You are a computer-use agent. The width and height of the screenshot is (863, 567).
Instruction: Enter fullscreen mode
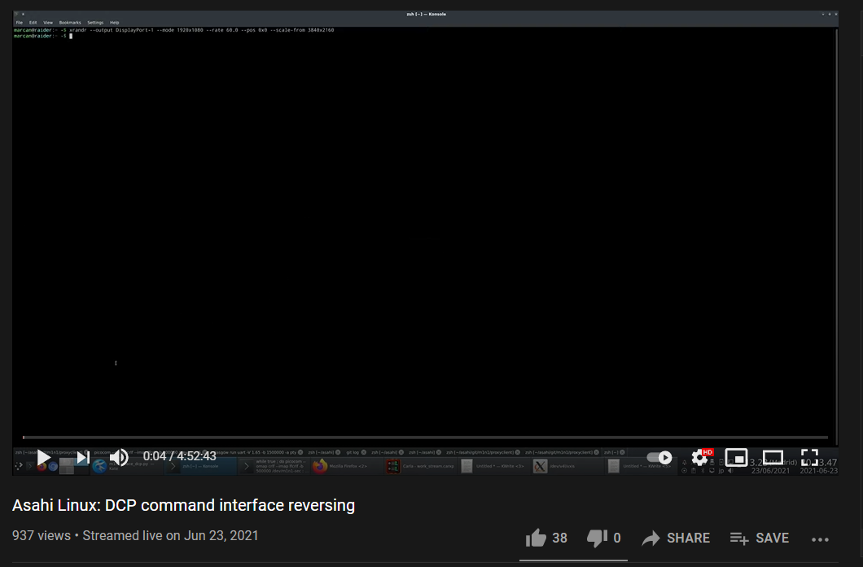(809, 458)
